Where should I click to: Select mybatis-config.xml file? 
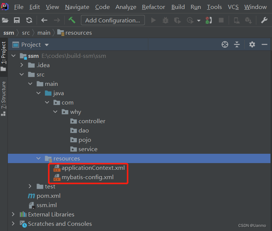click(x=83, y=177)
